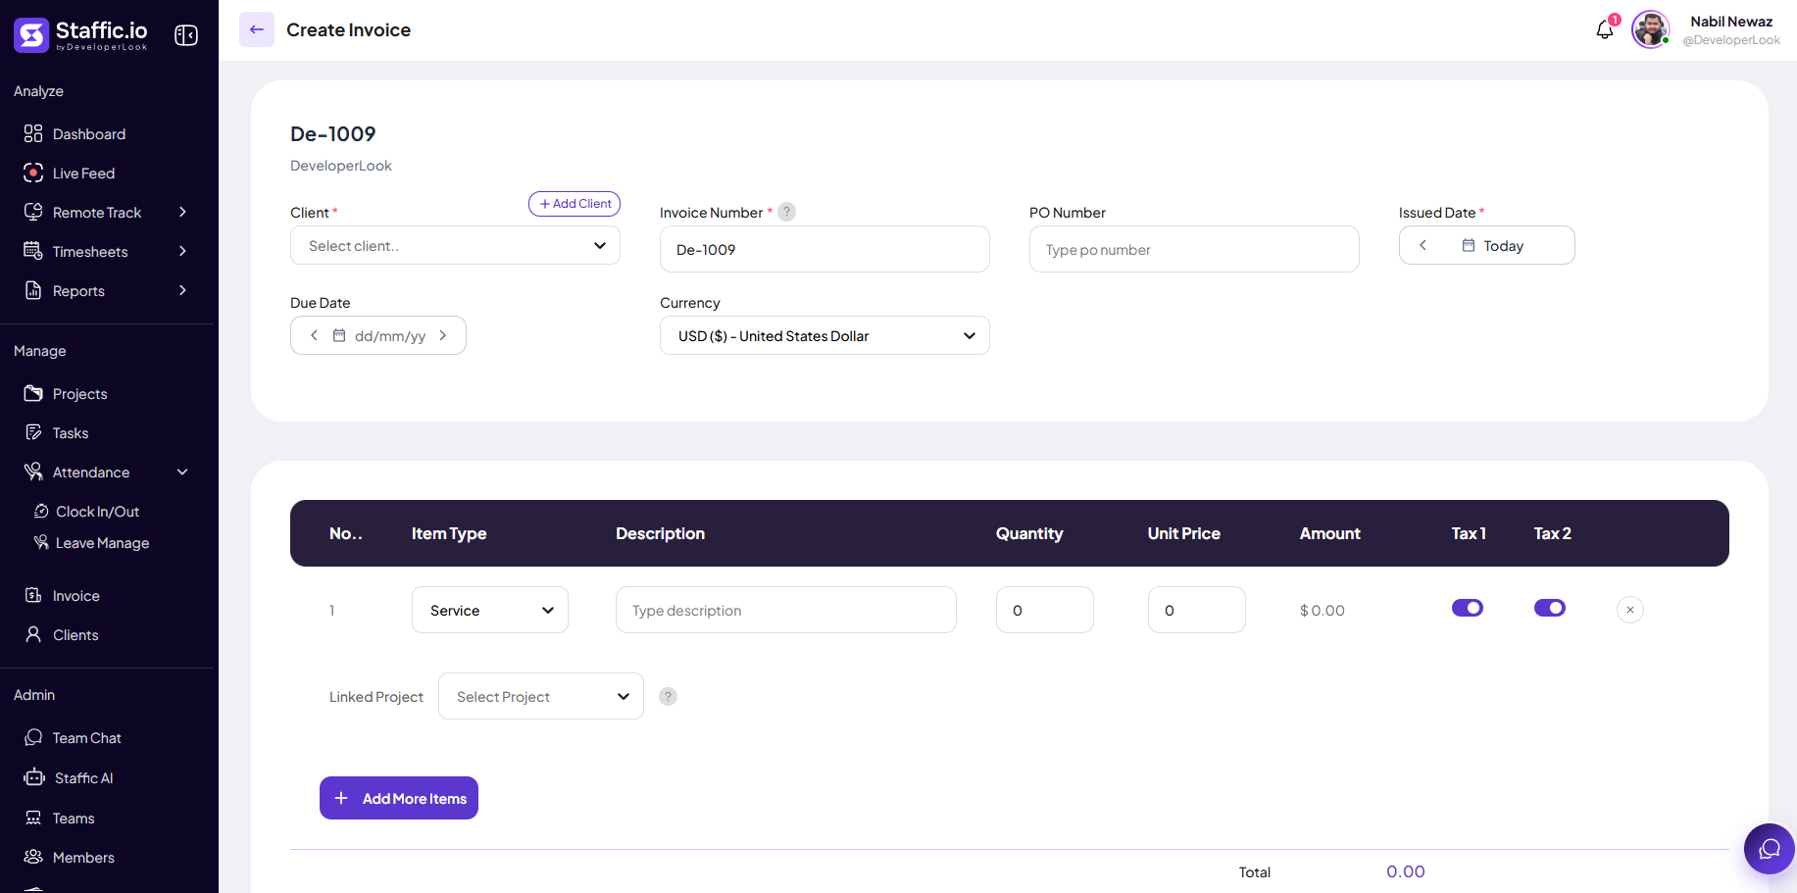This screenshot has width=1797, height=893.
Task: Focus the Quantity input
Action: tap(1045, 610)
